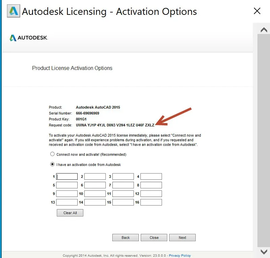270x258 pixels.
Task: Click activation code field 13
Action: tap(66, 202)
